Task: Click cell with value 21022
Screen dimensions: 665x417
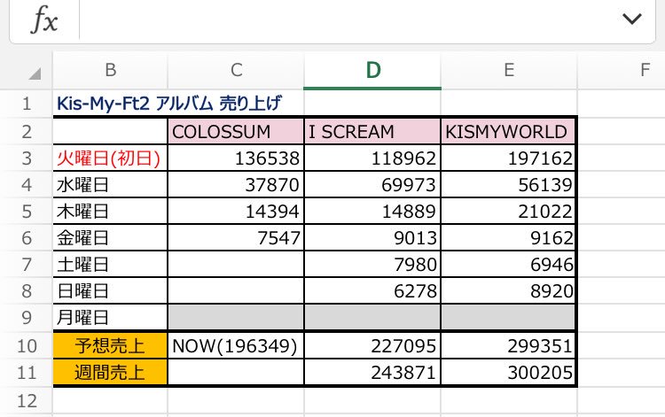Action: (x=508, y=212)
